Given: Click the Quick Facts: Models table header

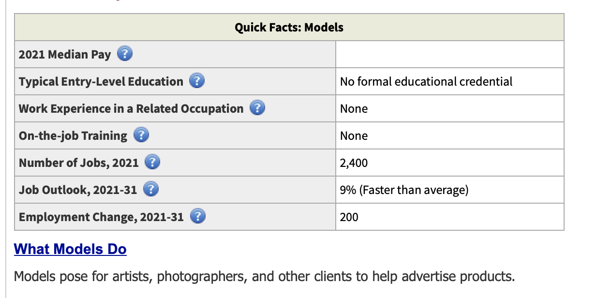Looking at the screenshot, I should tap(289, 27).
